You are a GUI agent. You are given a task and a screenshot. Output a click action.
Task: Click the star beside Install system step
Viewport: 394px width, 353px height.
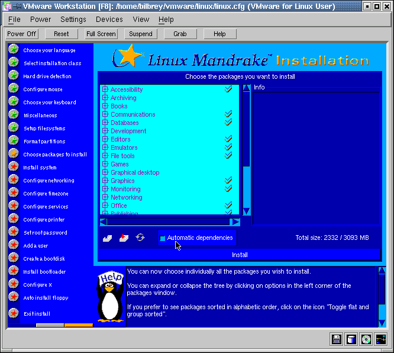click(x=14, y=168)
